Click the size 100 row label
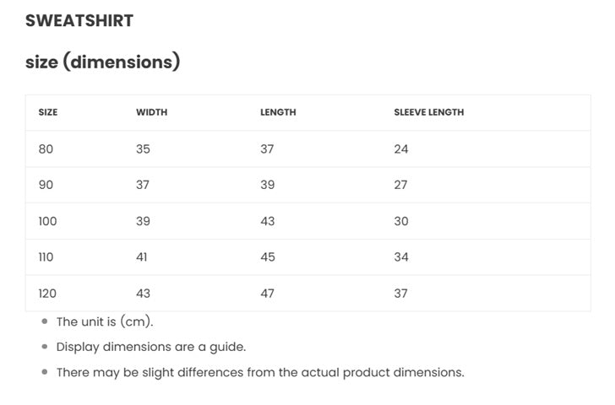This screenshot has width=615, height=405. pos(47,221)
